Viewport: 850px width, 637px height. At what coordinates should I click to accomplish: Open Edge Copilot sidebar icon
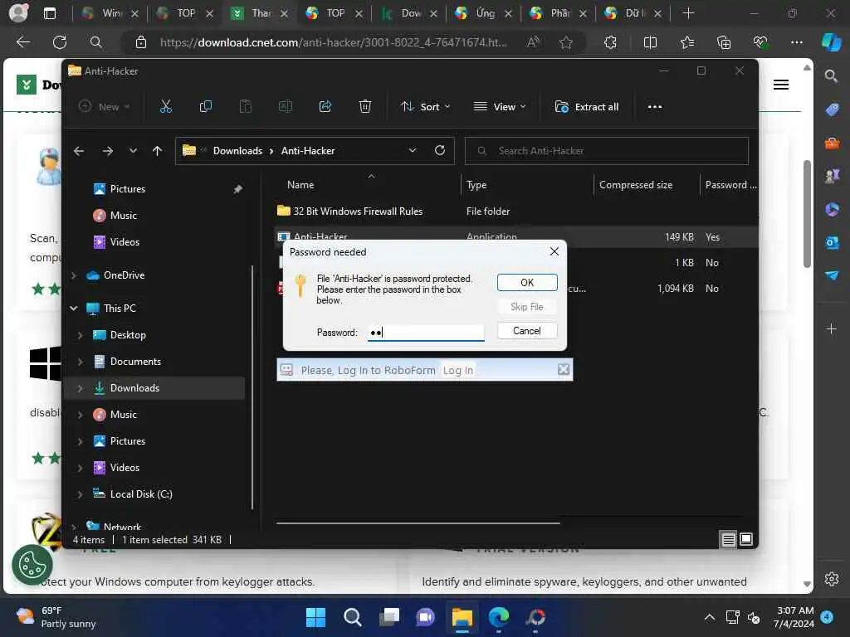(x=832, y=42)
